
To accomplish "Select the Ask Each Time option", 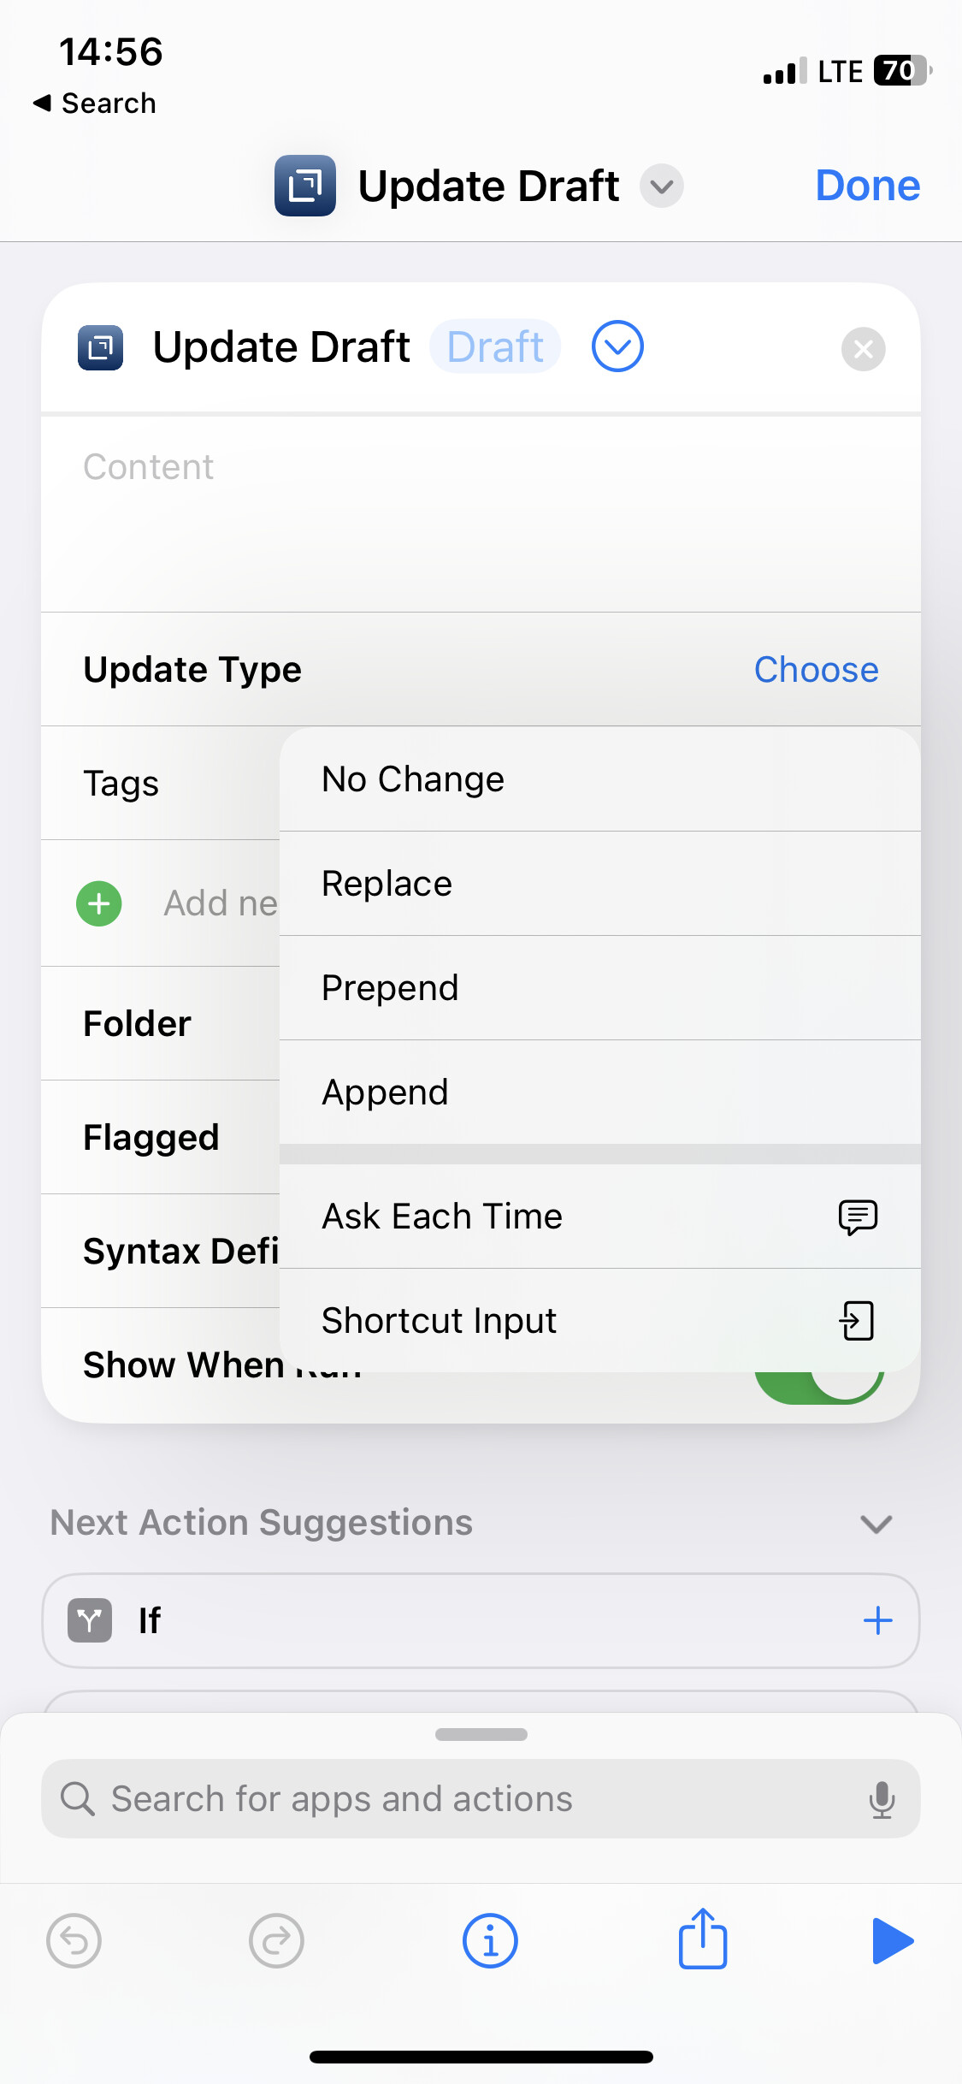I will tap(600, 1217).
